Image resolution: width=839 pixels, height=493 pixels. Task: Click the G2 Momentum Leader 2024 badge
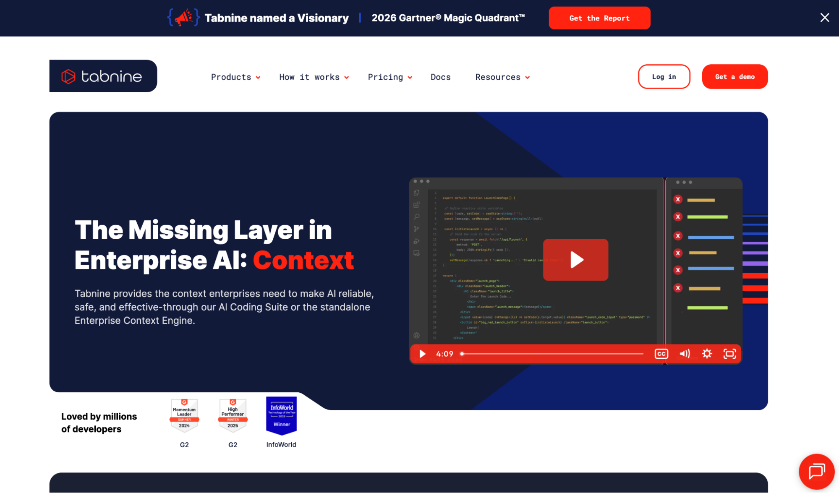tap(184, 415)
